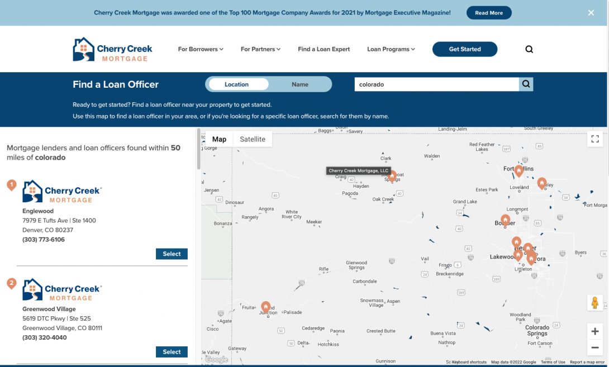Screen dimensions: 609x367
Task: Switch map to Satellite view
Action: click(x=253, y=139)
